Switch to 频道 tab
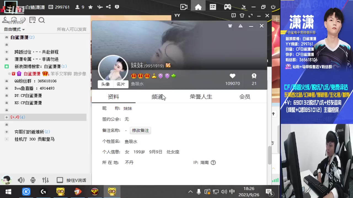 [157, 97]
